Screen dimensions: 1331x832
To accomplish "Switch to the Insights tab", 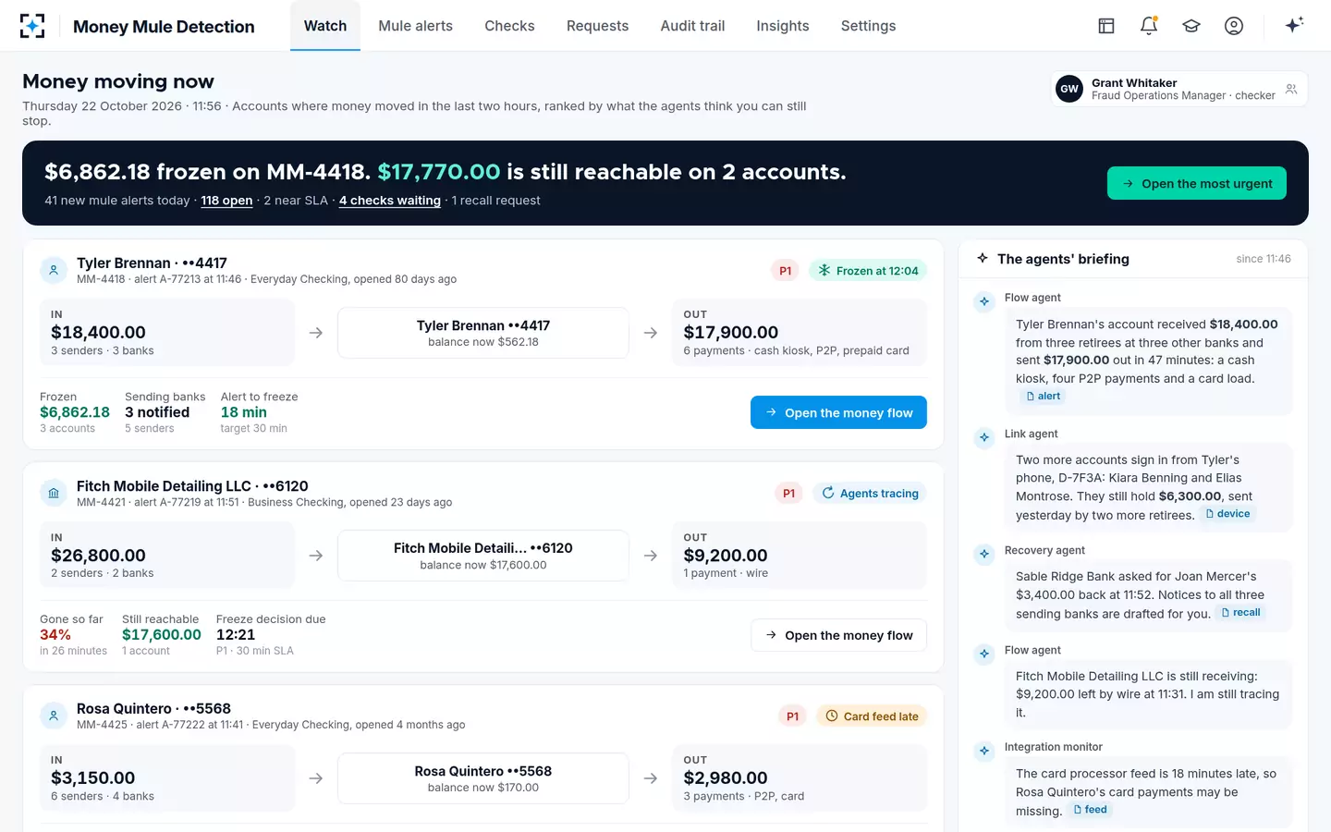I will click(x=783, y=26).
